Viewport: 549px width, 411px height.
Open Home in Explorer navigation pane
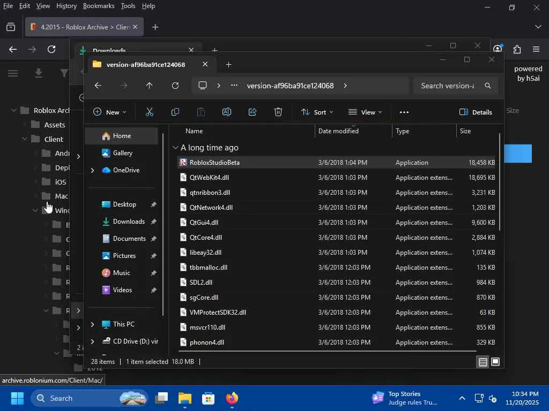pyautogui.click(x=122, y=136)
